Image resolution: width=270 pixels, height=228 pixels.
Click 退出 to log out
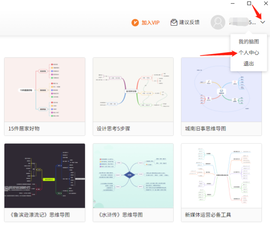(248, 64)
